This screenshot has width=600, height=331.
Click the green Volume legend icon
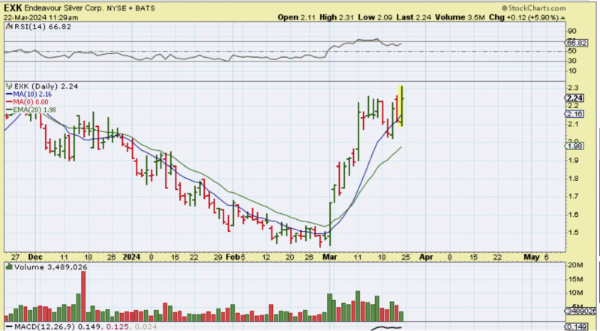(x=7, y=266)
